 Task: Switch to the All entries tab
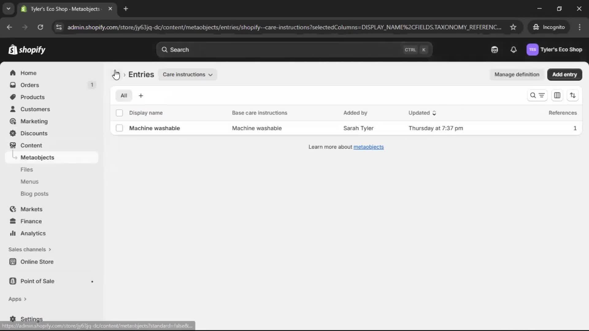pos(124,95)
